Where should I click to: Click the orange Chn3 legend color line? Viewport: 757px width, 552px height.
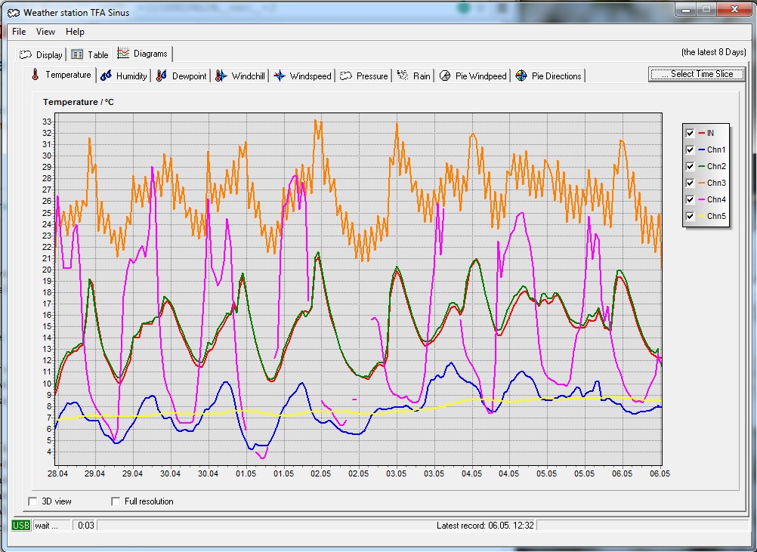pyautogui.click(x=702, y=183)
